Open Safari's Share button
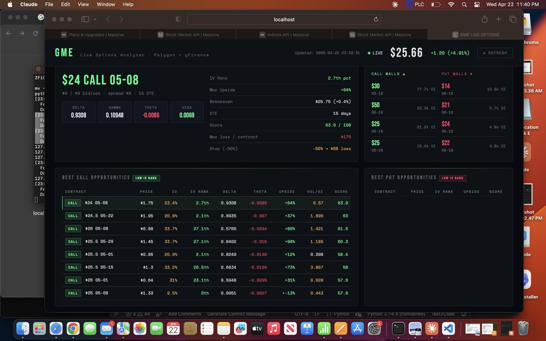The width and height of the screenshot is (546, 341). pos(485,19)
